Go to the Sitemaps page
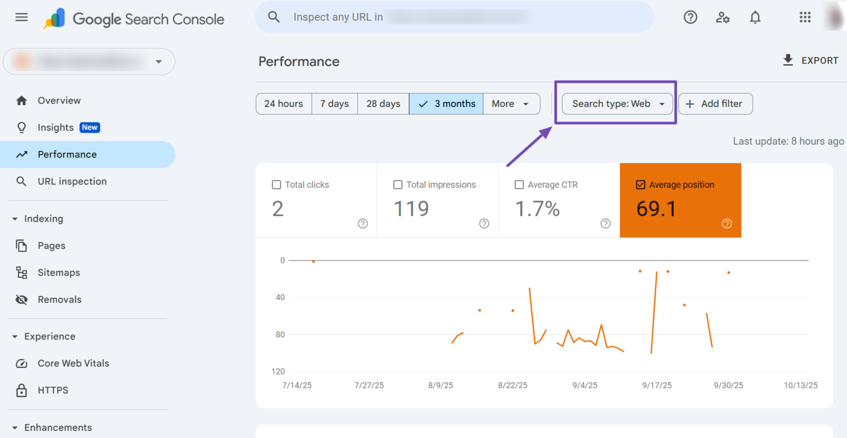847x438 pixels. (x=59, y=272)
